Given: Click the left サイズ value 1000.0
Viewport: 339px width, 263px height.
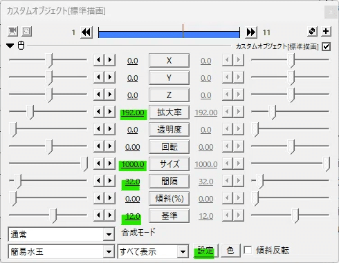Looking at the screenshot, I should [133, 164].
